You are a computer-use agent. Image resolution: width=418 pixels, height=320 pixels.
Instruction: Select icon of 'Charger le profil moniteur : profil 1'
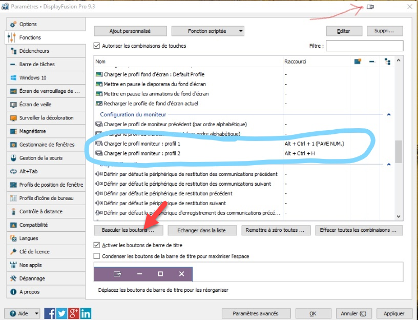pyautogui.click(x=99, y=144)
